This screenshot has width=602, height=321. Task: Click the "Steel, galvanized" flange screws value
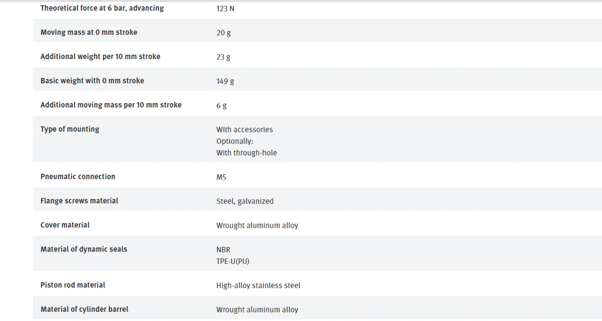(x=245, y=201)
